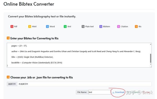This screenshot has height=99, width=157.
Task: Click the Online Bibtex Converter heading
Action: (29, 4)
